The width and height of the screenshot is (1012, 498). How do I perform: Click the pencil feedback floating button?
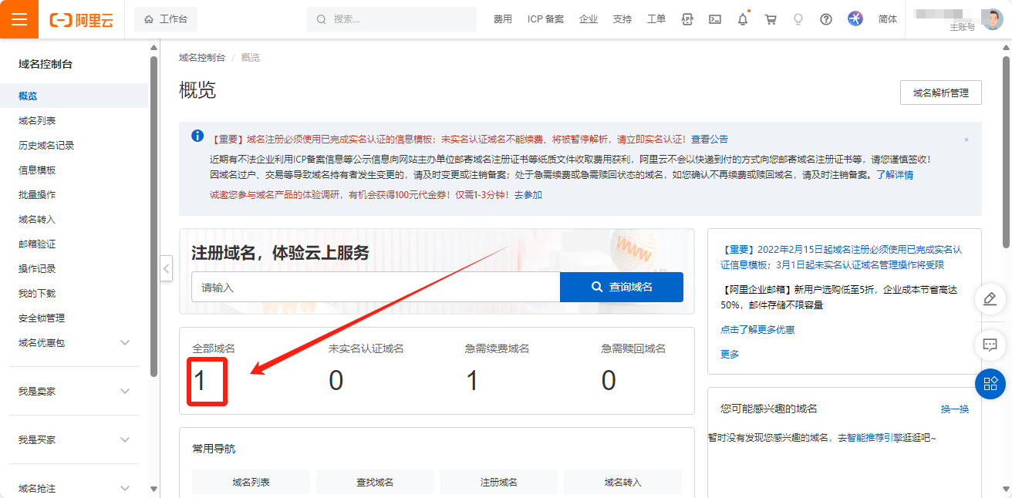[x=990, y=299]
